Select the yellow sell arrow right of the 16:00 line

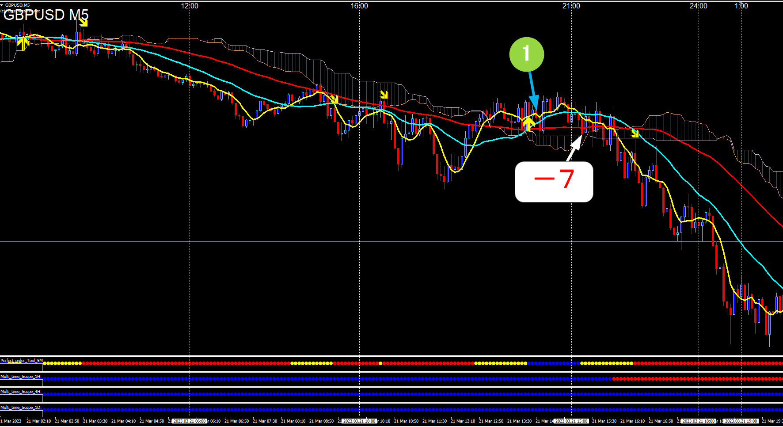(x=384, y=94)
